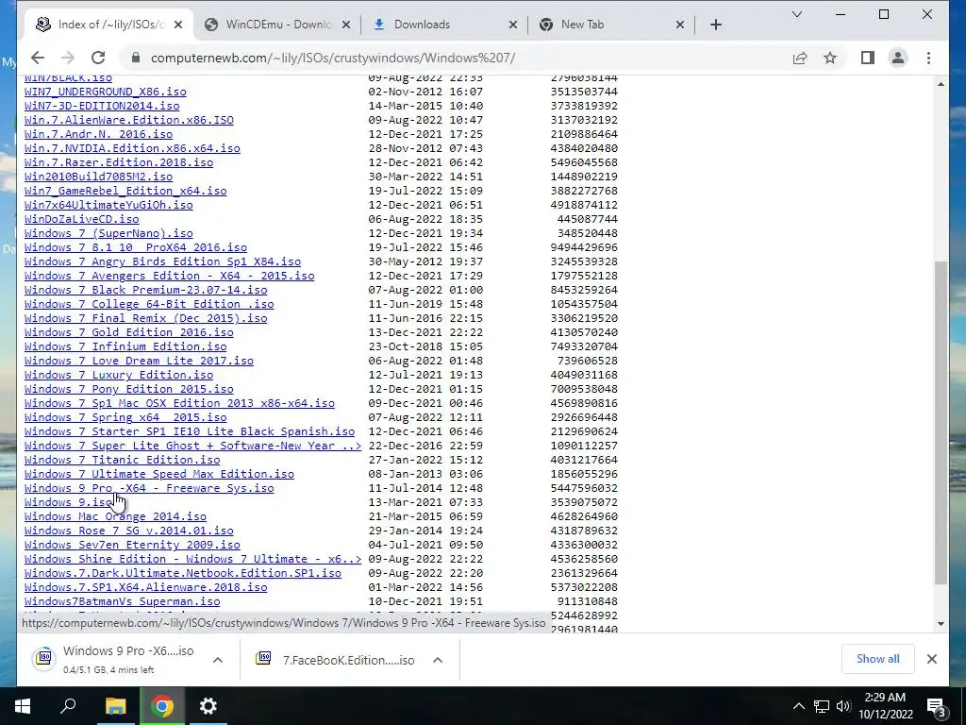This screenshot has height=725, width=966.
Task: Download Windows 7 (SuperNano).iso
Action: (108, 234)
